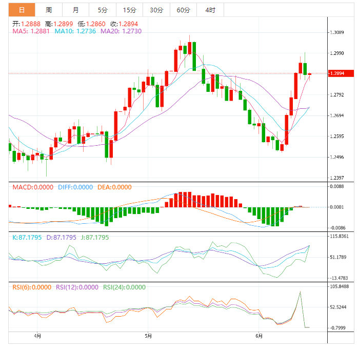Select the 60分 timeframe tab
Image resolution: width=358 pixels, height=350 pixels.
[183, 10]
